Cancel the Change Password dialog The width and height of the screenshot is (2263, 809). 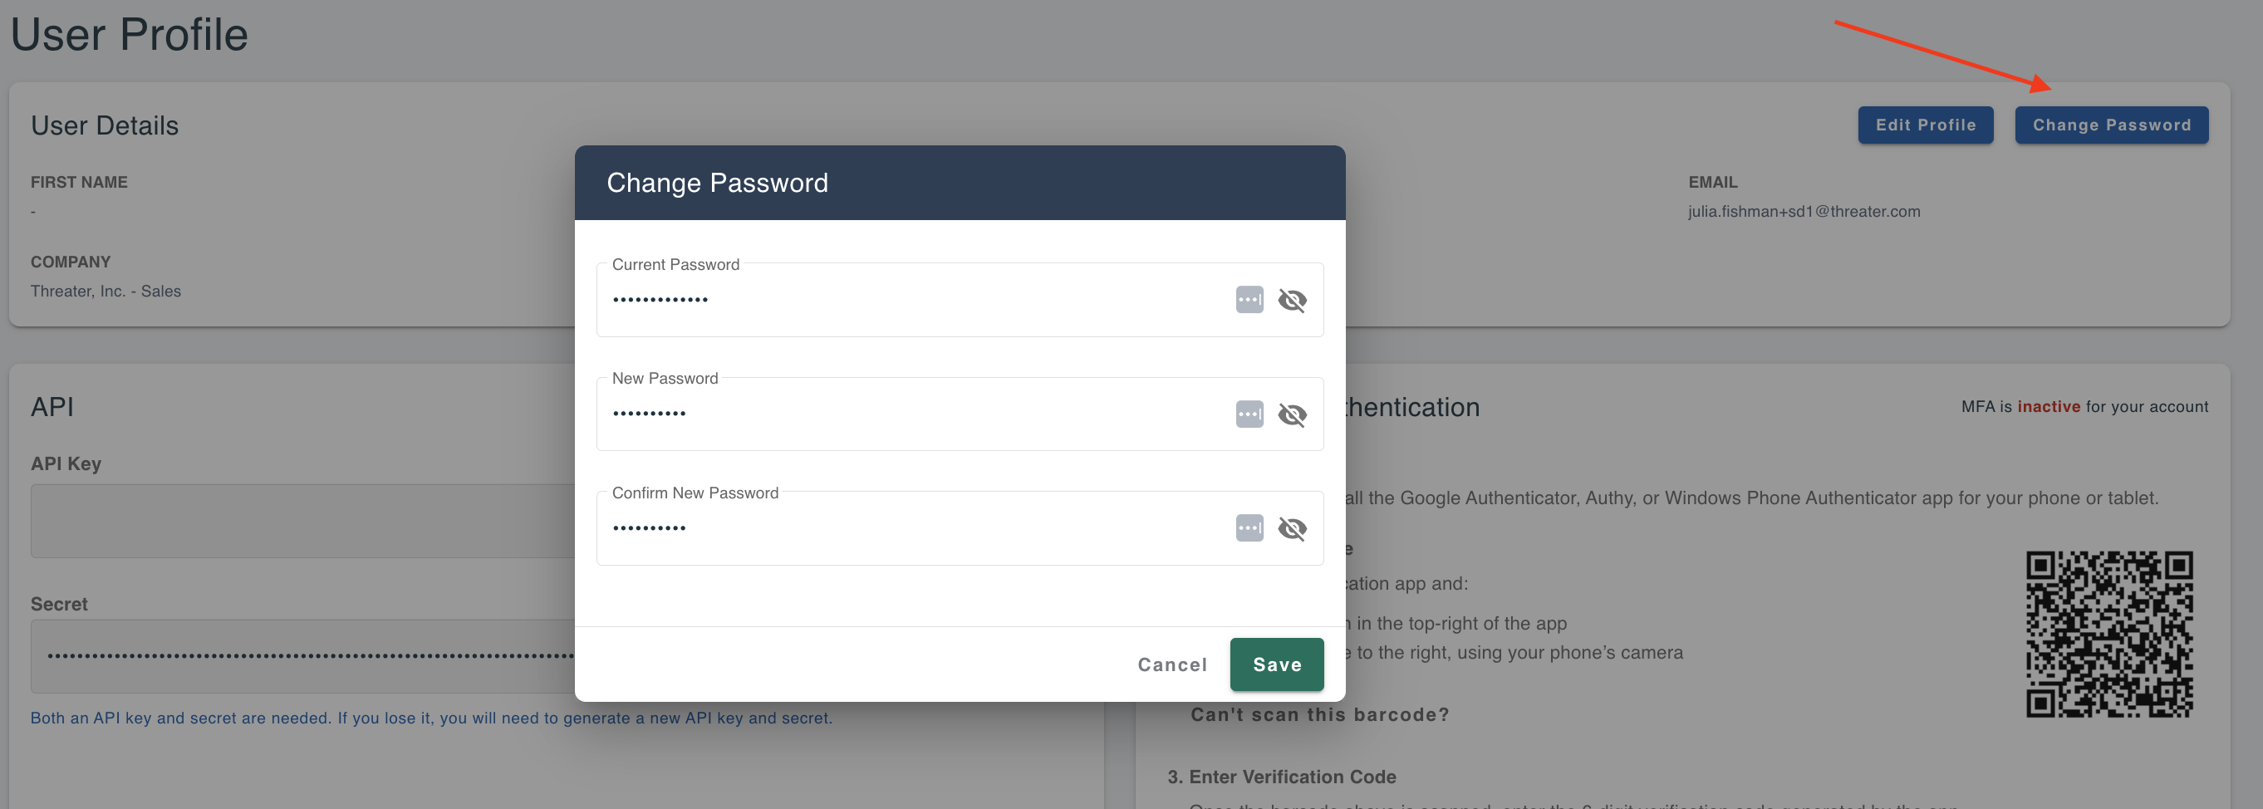click(1172, 665)
